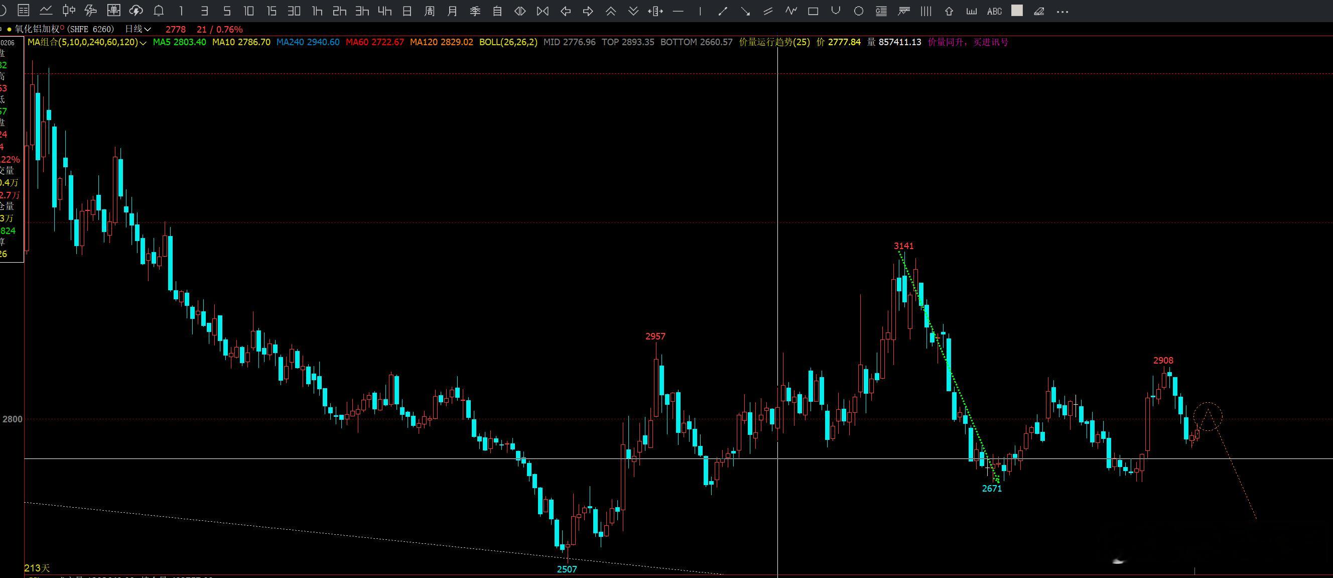Switch to the 2h period

click(339, 11)
